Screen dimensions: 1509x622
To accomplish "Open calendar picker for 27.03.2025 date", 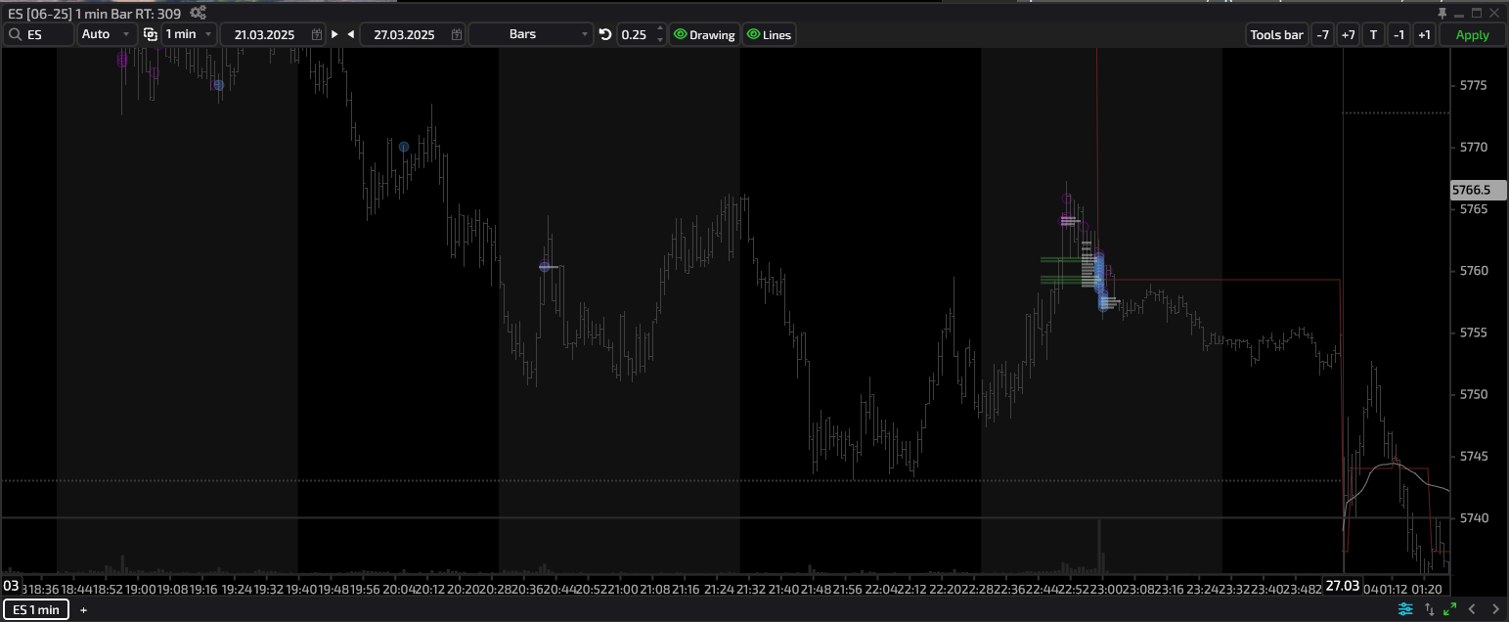I will coord(457,34).
